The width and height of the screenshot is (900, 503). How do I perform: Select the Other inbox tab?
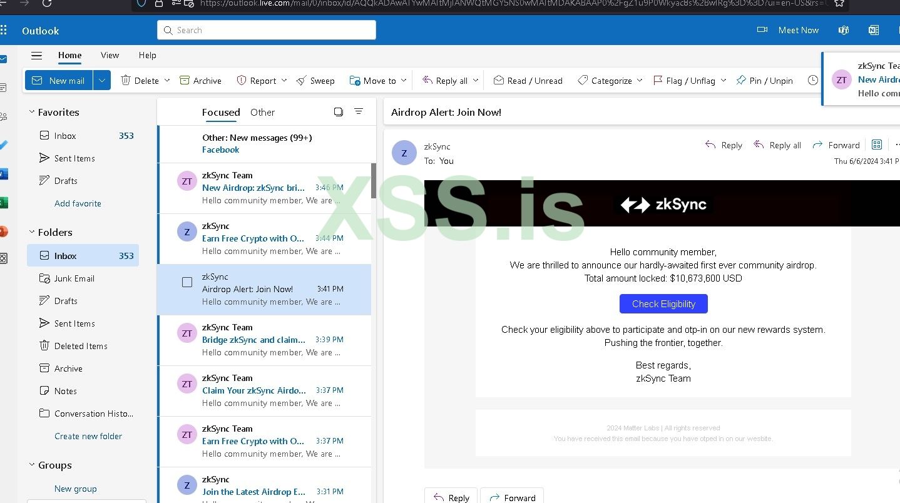(x=262, y=112)
